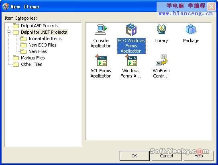Click the Cancel button

coord(167,156)
